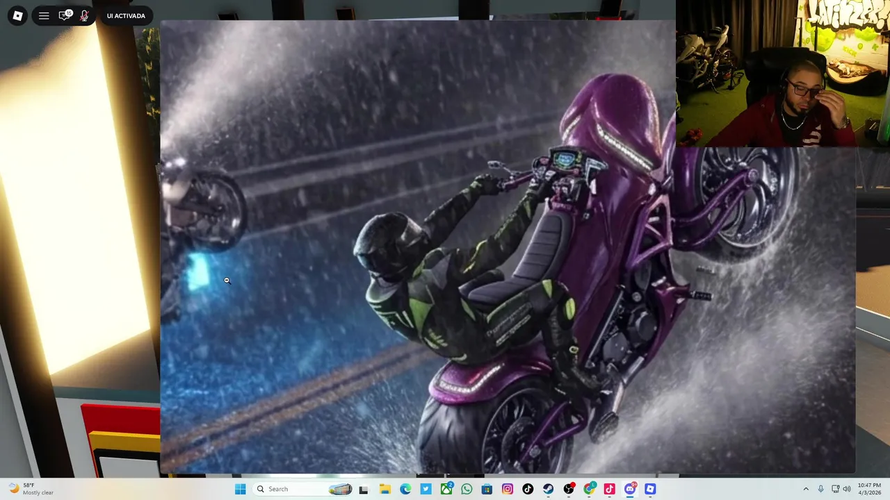Click the UI ACTIVADA button
The width and height of the screenshot is (890, 500).
click(126, 15)
